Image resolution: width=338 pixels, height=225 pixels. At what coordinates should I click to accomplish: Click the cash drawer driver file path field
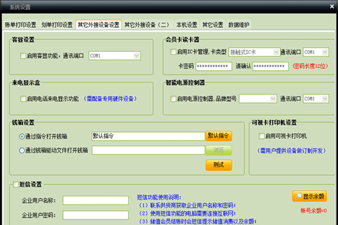point(148,150)
